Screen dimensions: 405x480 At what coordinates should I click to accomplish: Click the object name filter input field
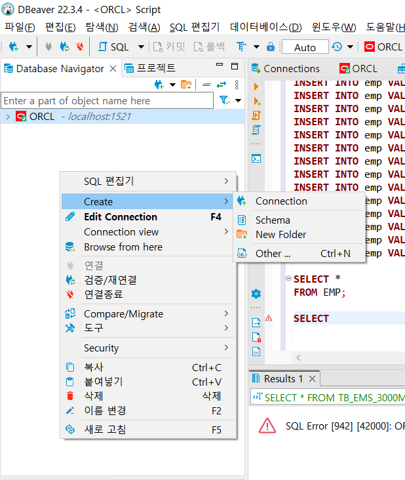[x=107, y=101]
